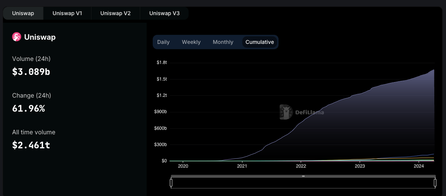Click the $600b y-axis label

[x=161, y=128]
